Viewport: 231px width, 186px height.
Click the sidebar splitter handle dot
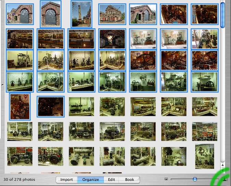point(2,84)
